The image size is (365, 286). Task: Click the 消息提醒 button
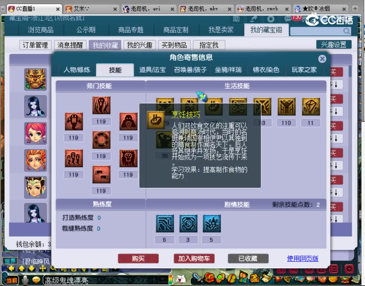[x=70, y=45]
